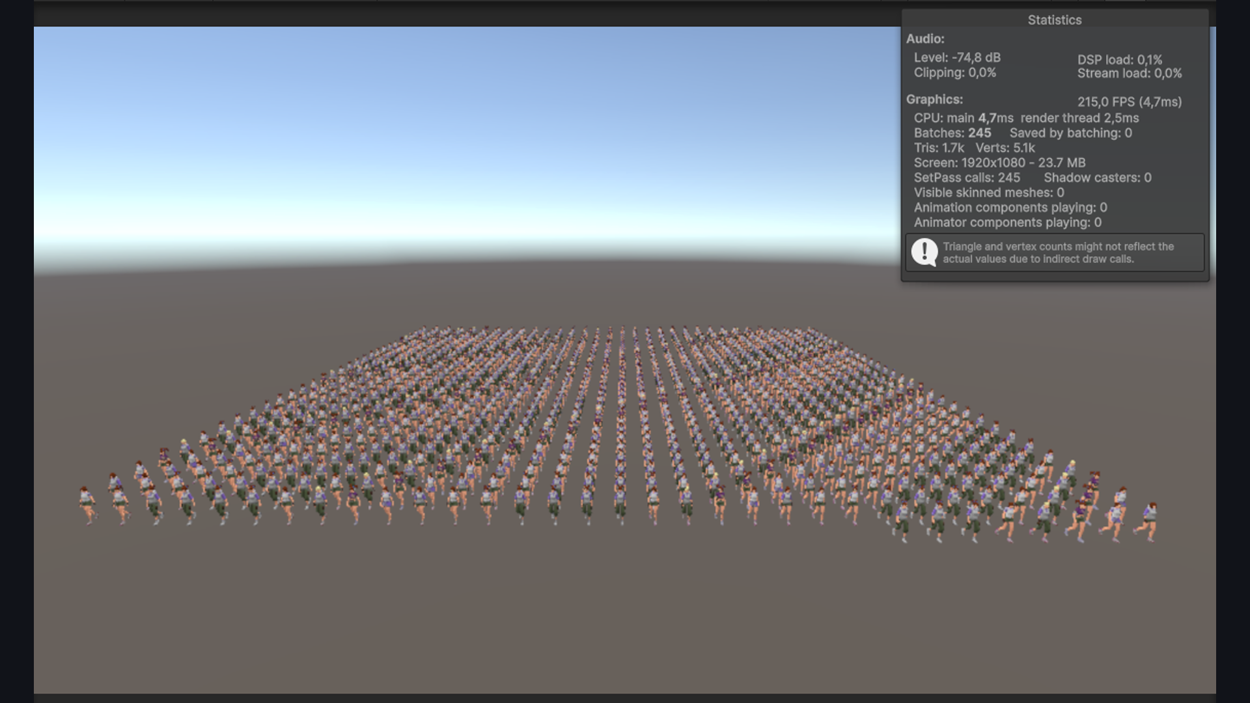The image size is (1250, 703).
Task: Click the DSP load: 0,1% entry
Action: [x=1119, y=60]
